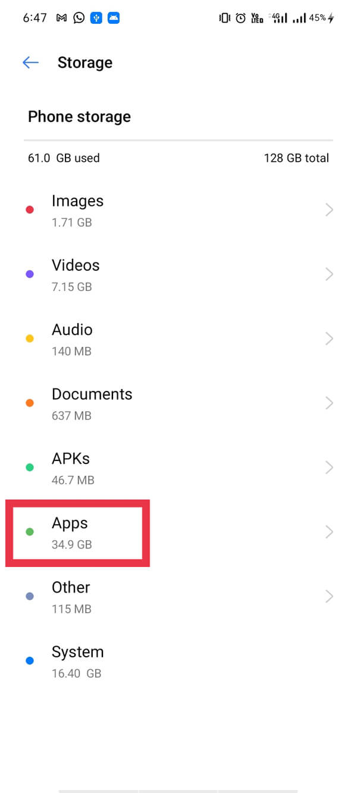This screenshot has width=357, height=793.
Task: Tap the purple Videos color dot
Action: tap(30, 274)
